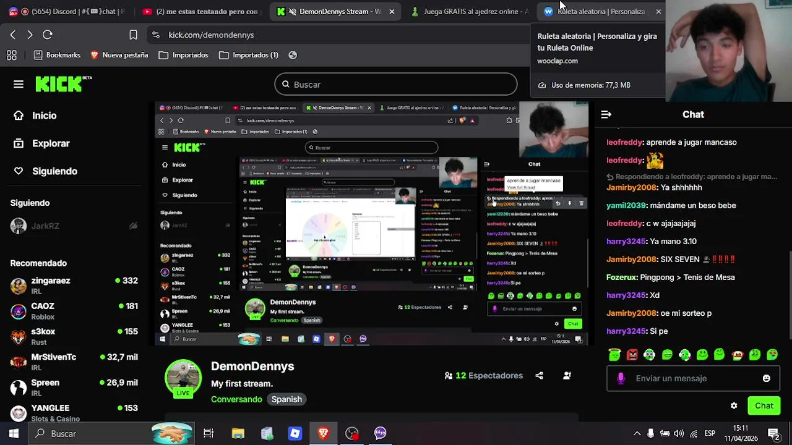792x445 pixels.
Task: Reload the Kick page
Action: coord(48,35)
